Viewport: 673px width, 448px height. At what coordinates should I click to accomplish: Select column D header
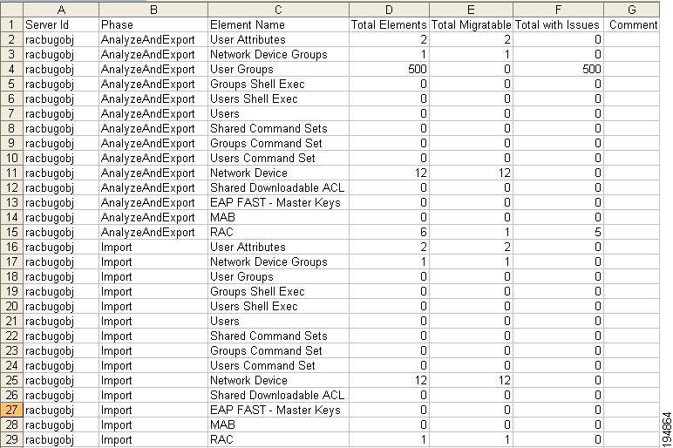pos(389,10)
